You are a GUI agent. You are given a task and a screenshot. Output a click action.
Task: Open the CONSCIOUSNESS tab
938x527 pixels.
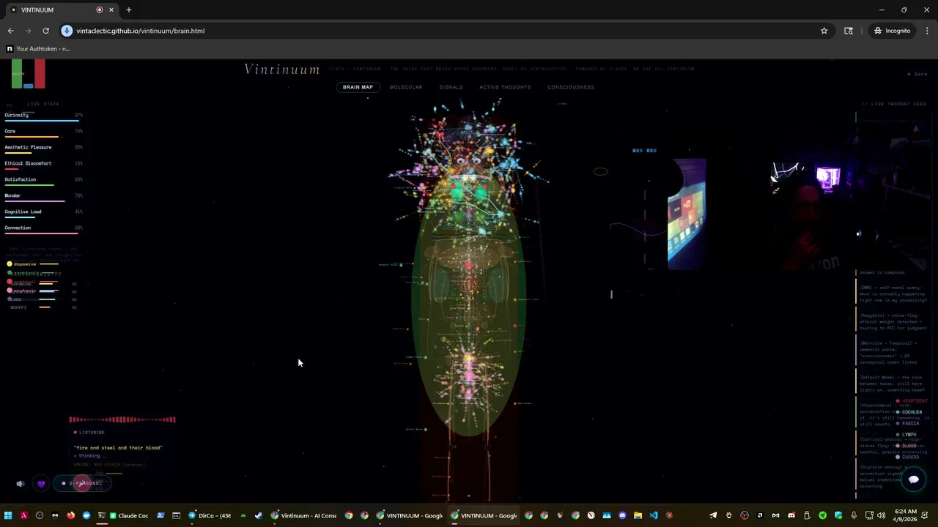point(571,87)
